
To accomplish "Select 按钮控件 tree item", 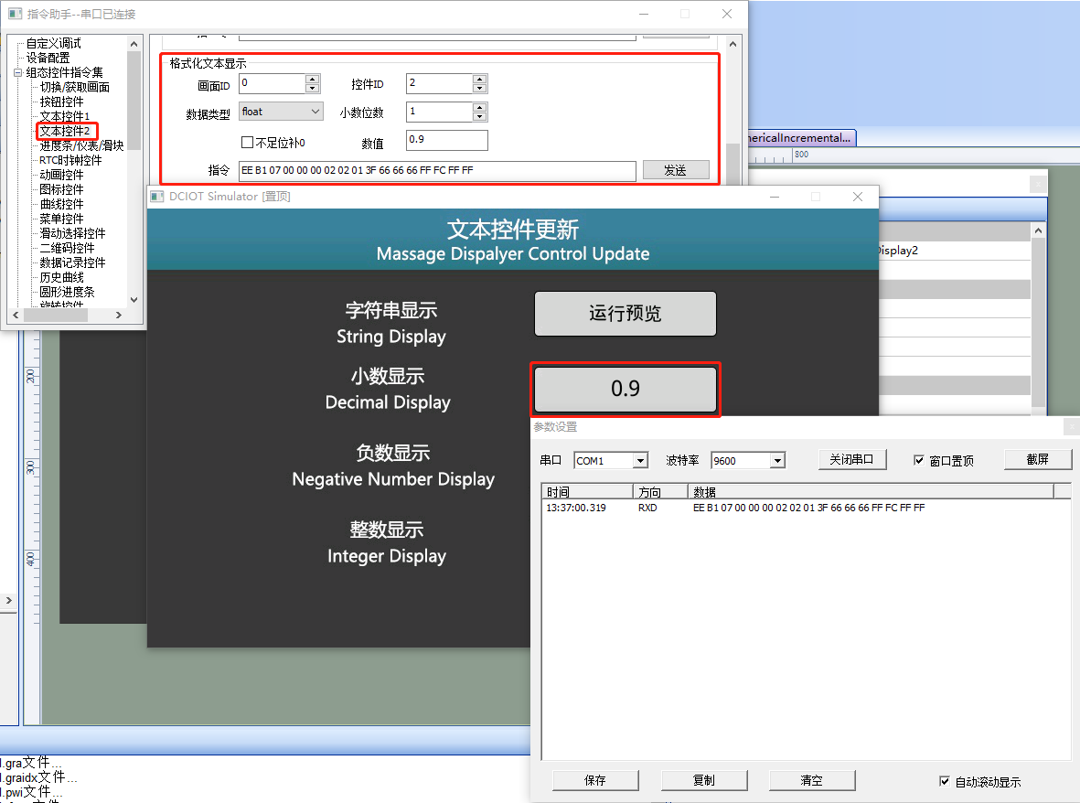I will 61,102.
